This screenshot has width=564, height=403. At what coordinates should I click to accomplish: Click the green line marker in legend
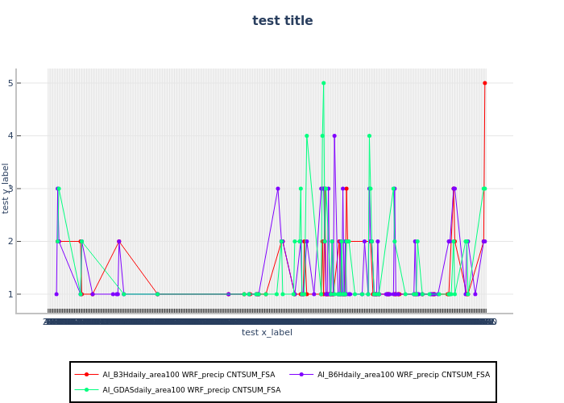[x=85, y=390]
